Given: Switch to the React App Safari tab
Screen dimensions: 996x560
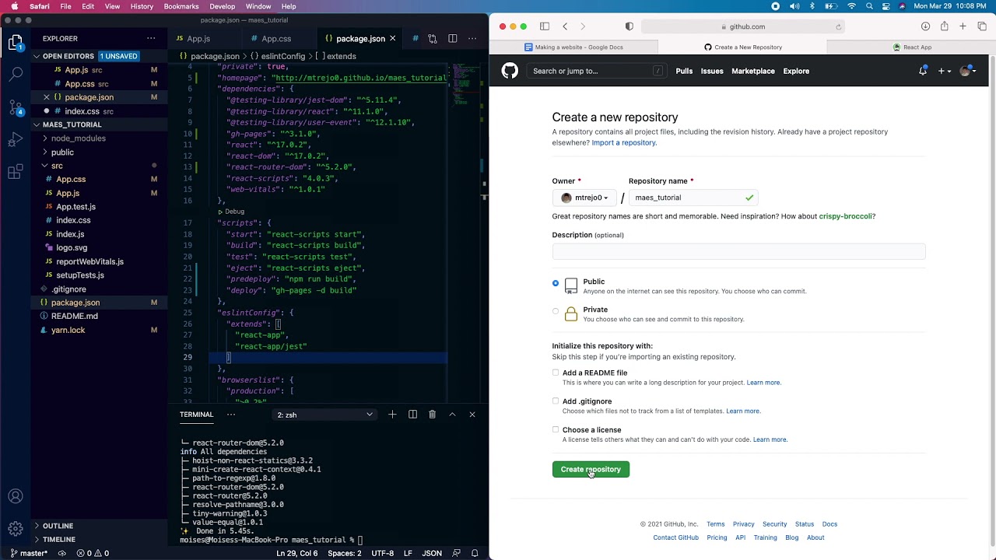Looking at the screenshot, I should (911, 47).
